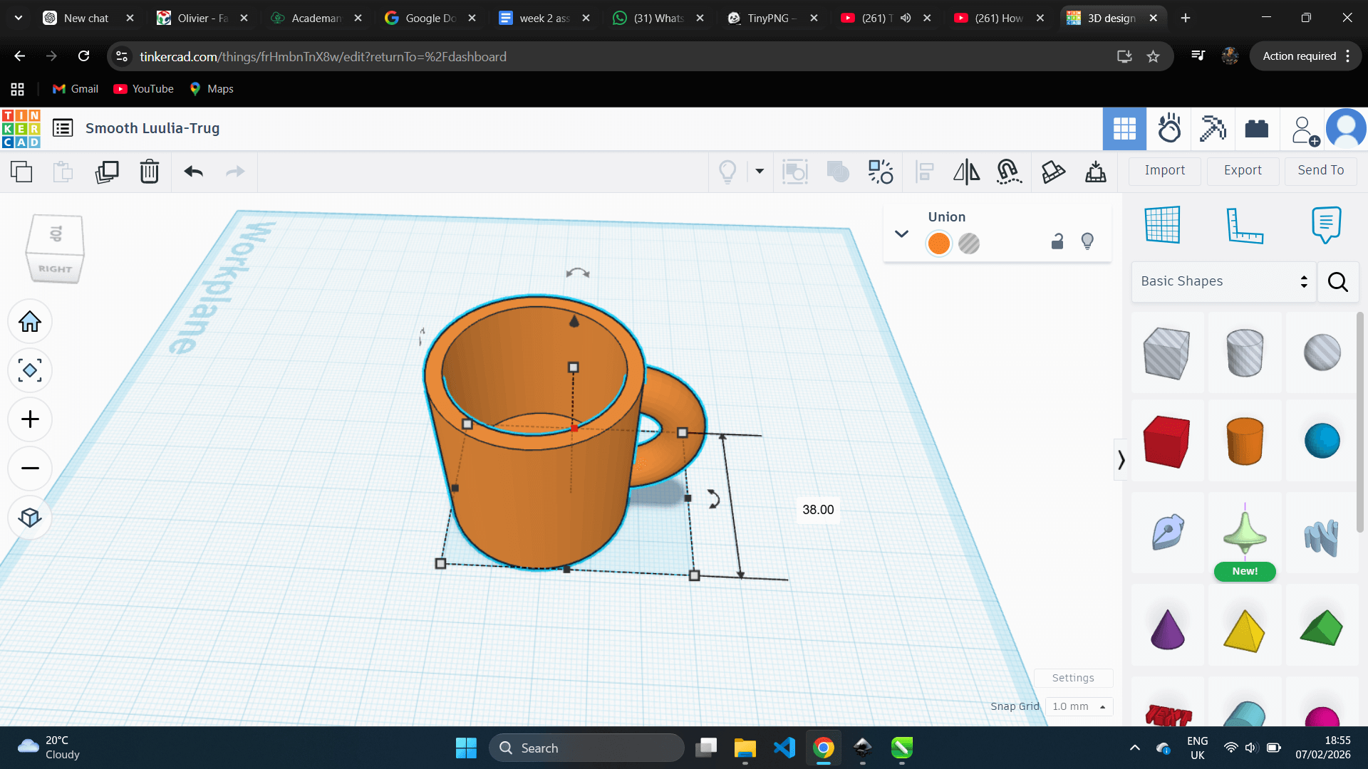Screen dimensions: 1368x769
Task: Click the Mirror tool icon
Action: coord(966,172)
